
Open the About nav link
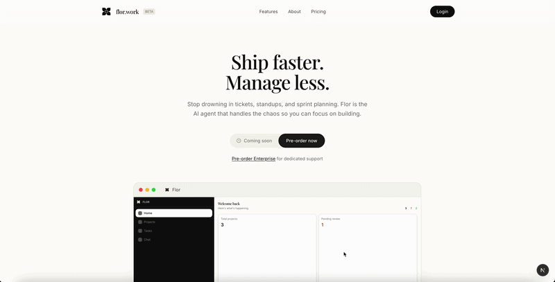coord(294,12)
